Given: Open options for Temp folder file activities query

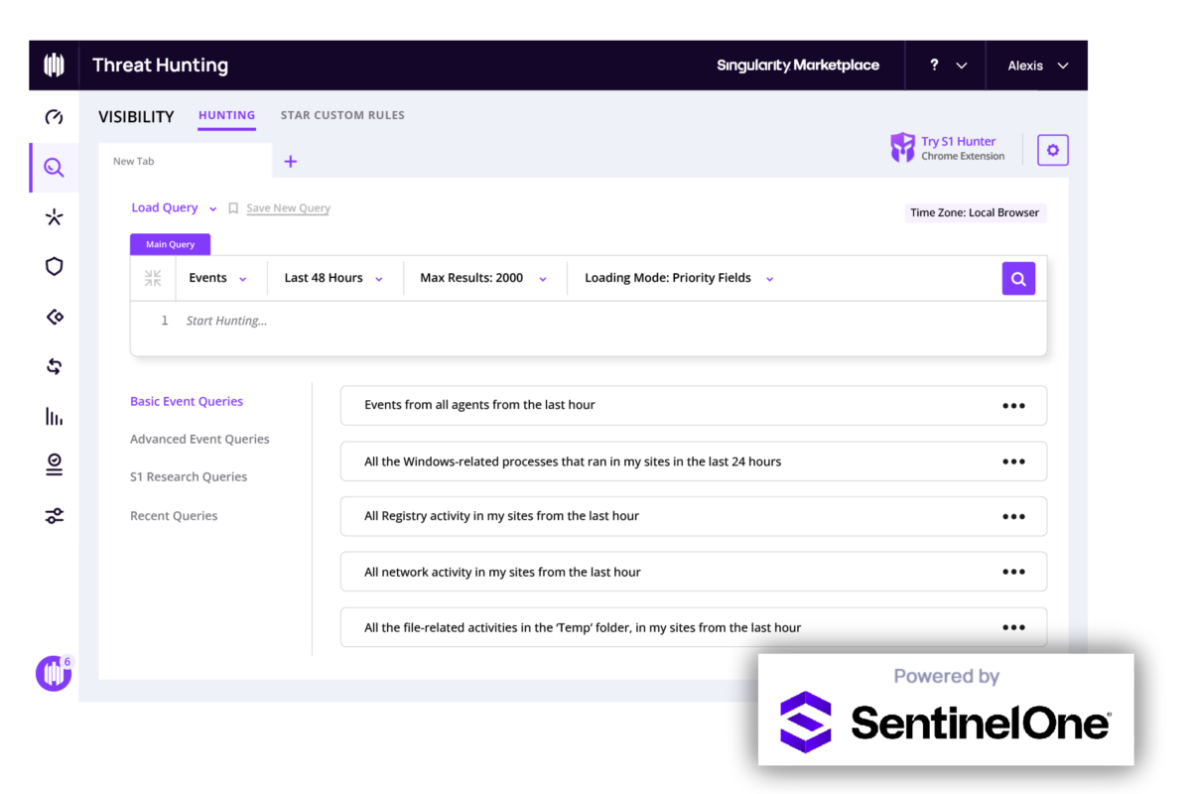Looking at the screenshot, I should (x=1013, y=627).
